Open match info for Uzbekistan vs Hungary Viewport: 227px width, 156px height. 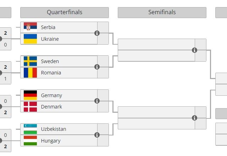pyautogui.click(x=97, y=135)
